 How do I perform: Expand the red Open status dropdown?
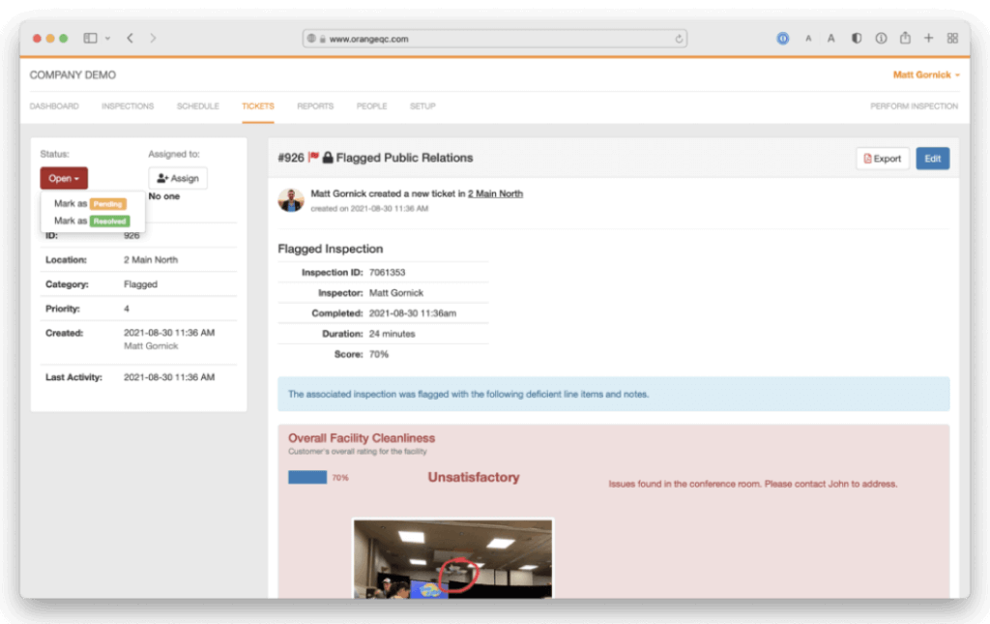(64, 178)
